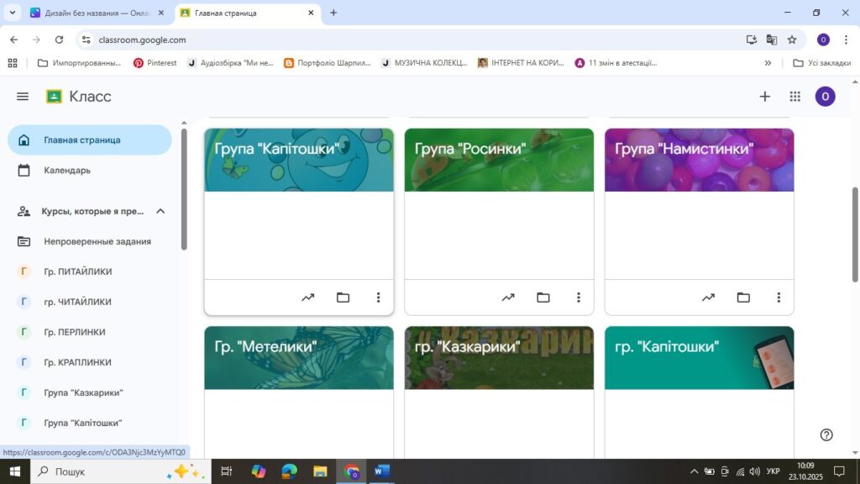Open Microsoft Word from the taskbar
Viewport: 860px width, 484px height.
pos(382,471)
